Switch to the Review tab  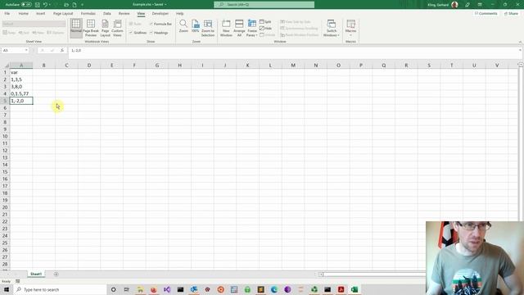pos(124,14)
